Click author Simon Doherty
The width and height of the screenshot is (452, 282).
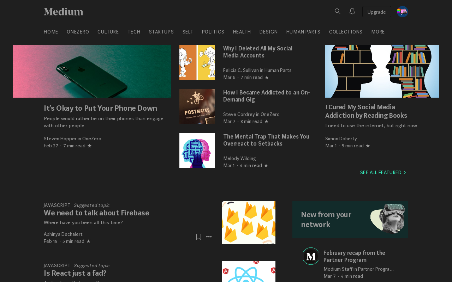coord(341,139)
